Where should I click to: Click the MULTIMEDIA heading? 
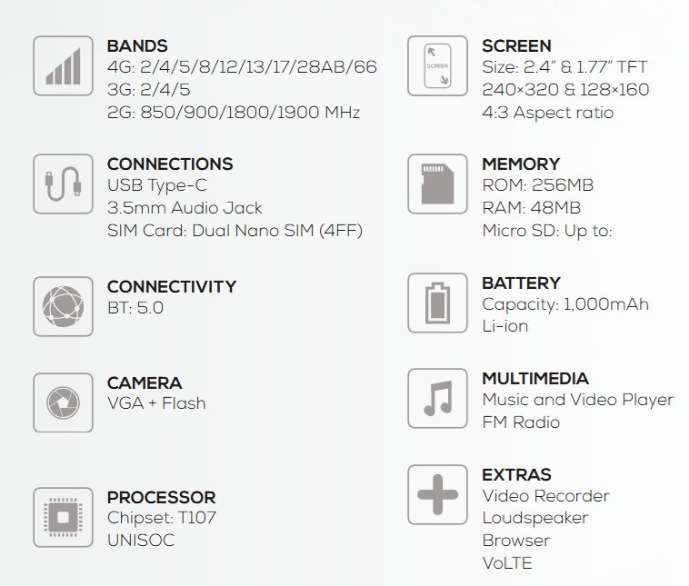[535, 378]
